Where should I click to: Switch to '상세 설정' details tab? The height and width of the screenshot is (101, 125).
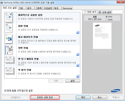click(x=105, y=12)
